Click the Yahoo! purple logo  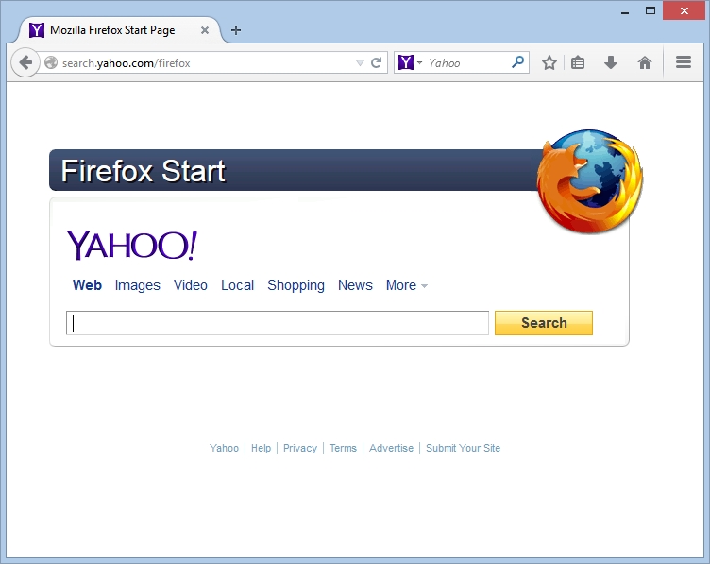[132, 245]
